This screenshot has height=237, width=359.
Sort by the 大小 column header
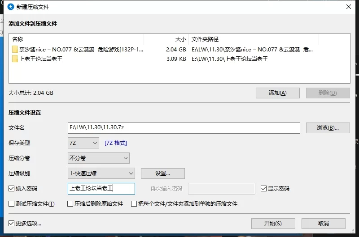pos(166,39)
